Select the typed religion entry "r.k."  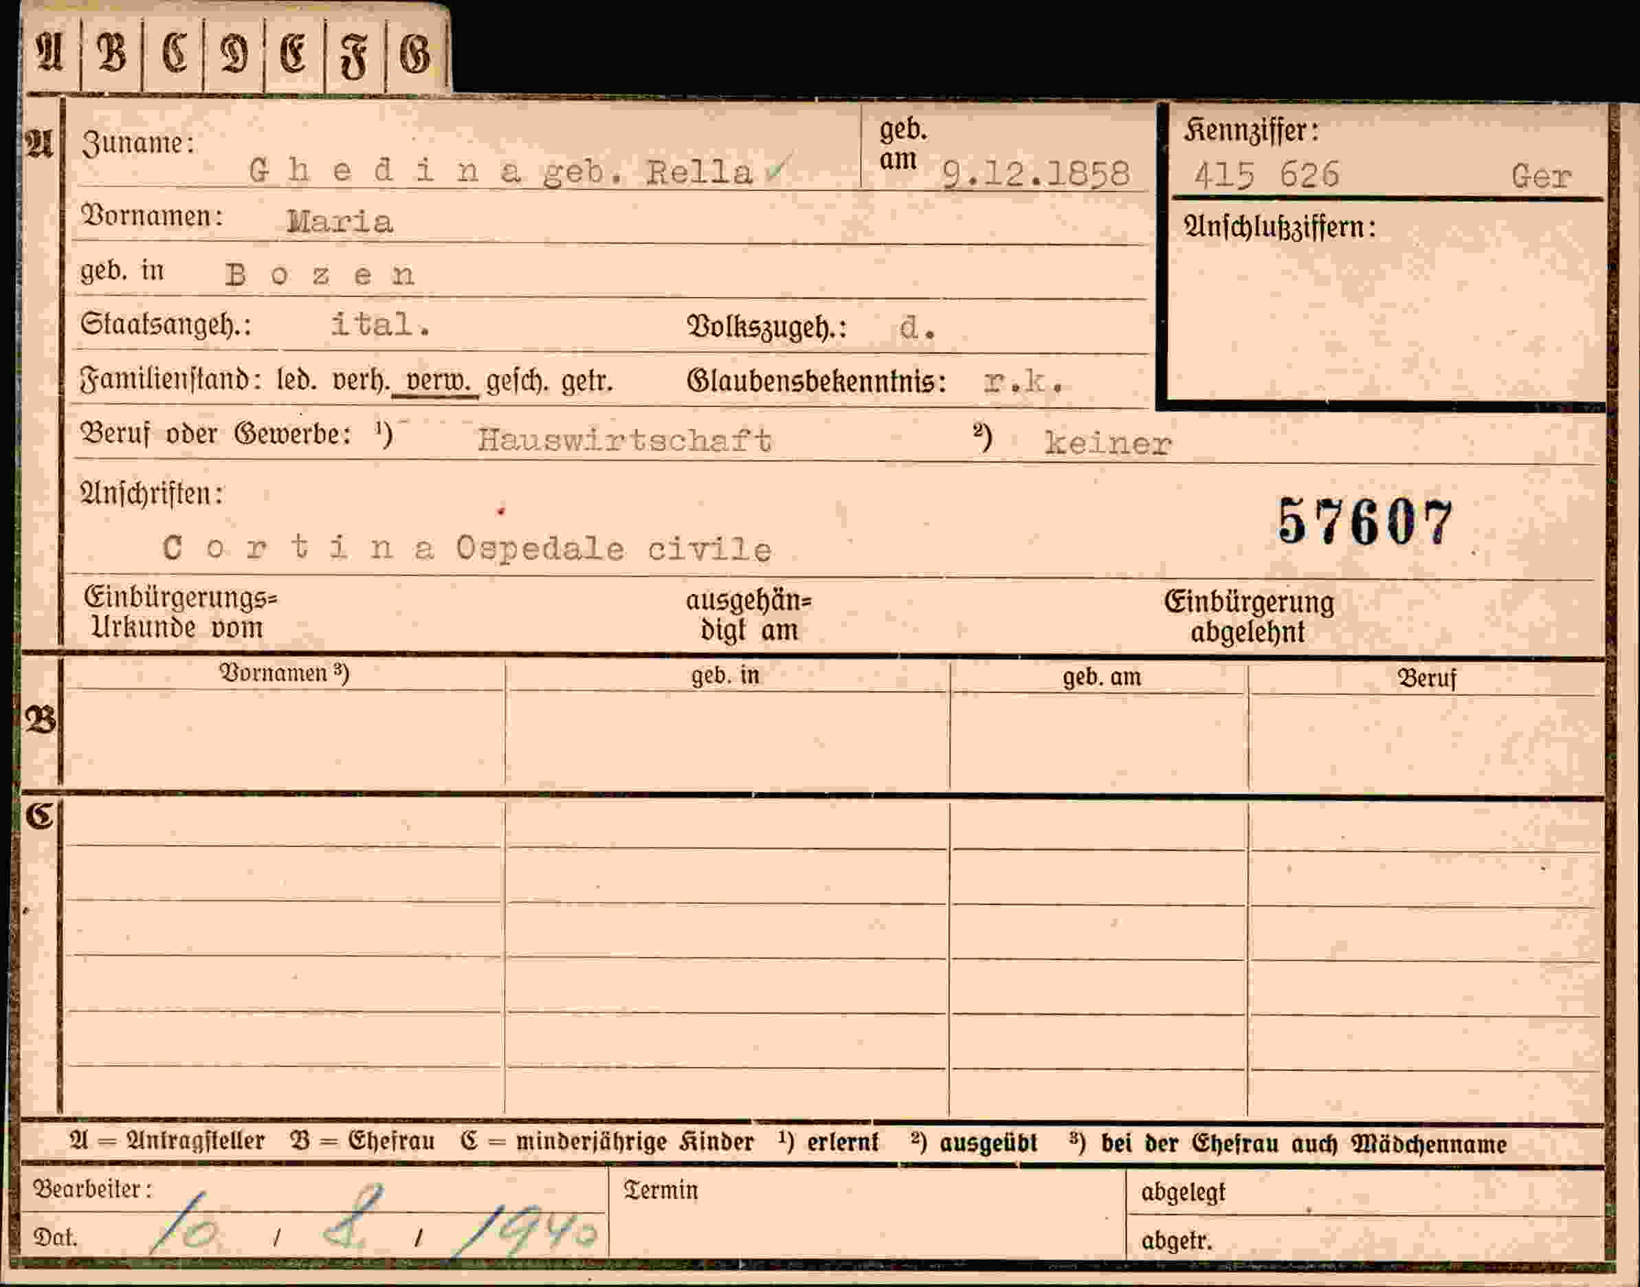point(1023,383)
